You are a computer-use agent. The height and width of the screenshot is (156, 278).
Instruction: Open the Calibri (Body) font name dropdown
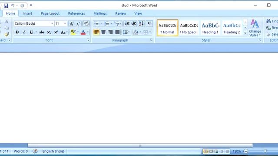coord(52,23)
